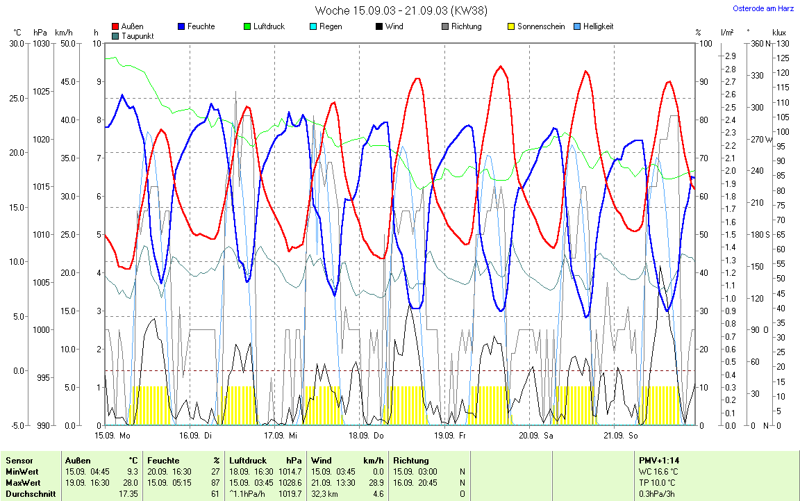Click the black Wind legend swatch
This screenshot has height=501, width=800.
(378, 26)
